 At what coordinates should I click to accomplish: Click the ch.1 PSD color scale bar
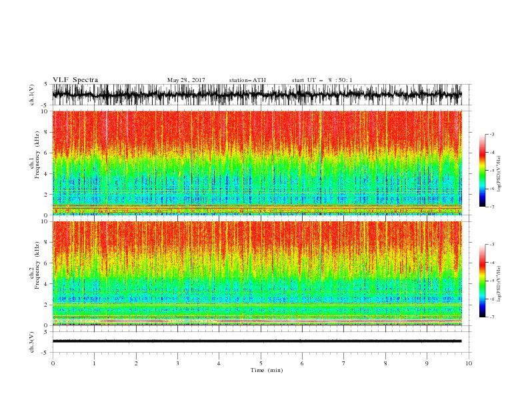click(482, 171)
